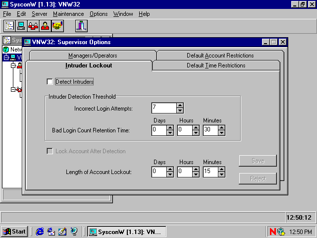Screen dimensions: 317x238
Task: Open the Edit menu
Action: (21, 14)
